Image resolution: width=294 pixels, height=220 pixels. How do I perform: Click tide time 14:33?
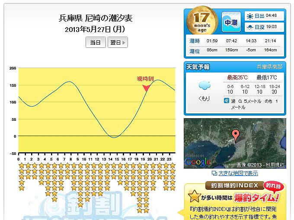(251, 41)
